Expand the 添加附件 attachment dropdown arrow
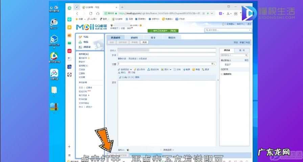The height and width of the screenshot is (162, 303). click(131, 70)
